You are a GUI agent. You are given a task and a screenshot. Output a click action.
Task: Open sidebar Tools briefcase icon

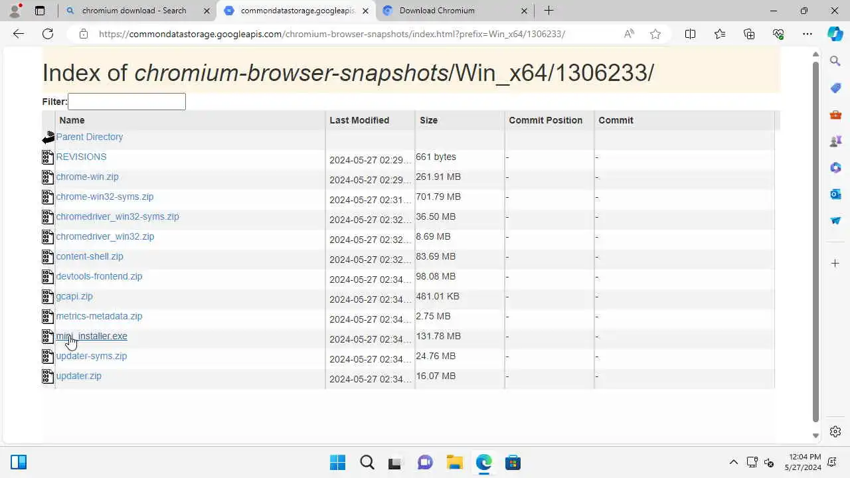835,114
